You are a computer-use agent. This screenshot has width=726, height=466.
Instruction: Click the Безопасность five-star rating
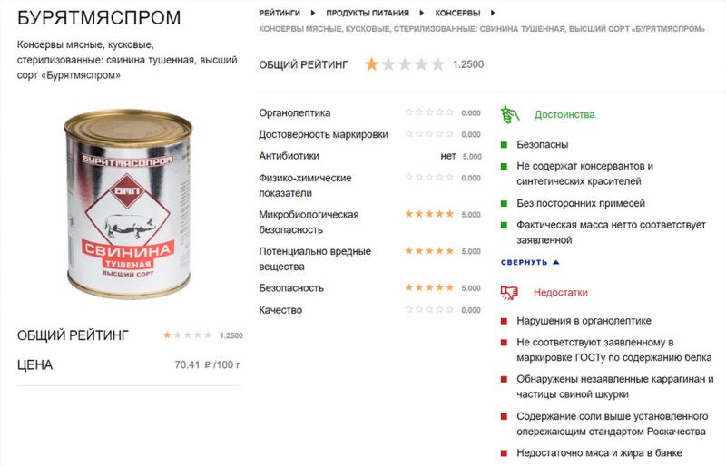429,287
